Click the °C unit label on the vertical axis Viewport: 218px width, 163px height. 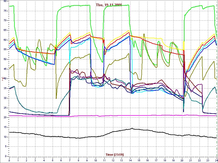(3, 79)
